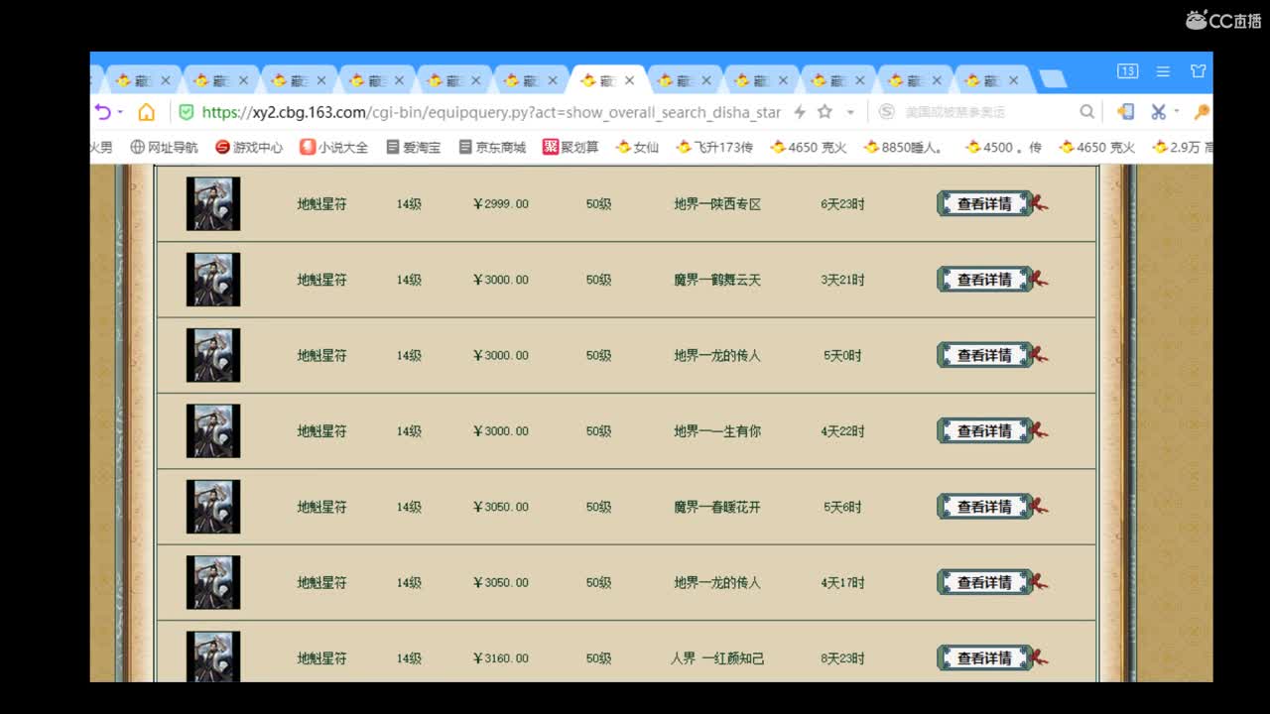
Task: Click server name 地界——生有你
Action: (x=717, y=431)
